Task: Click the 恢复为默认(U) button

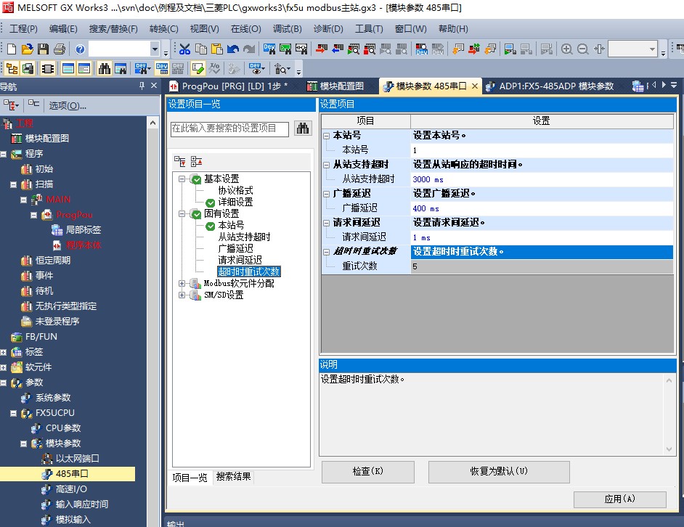Action: 499,472
